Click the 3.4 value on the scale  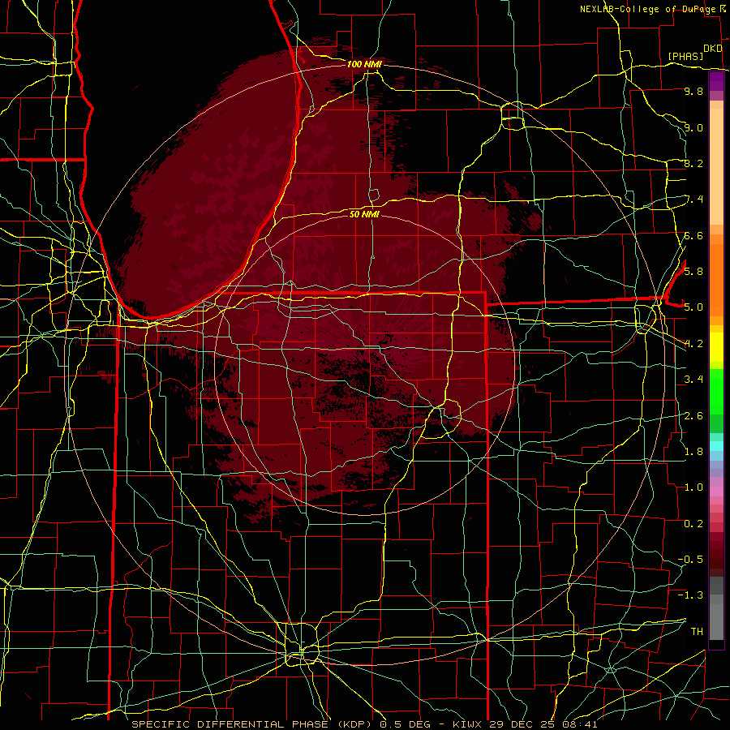click(693, 379)
